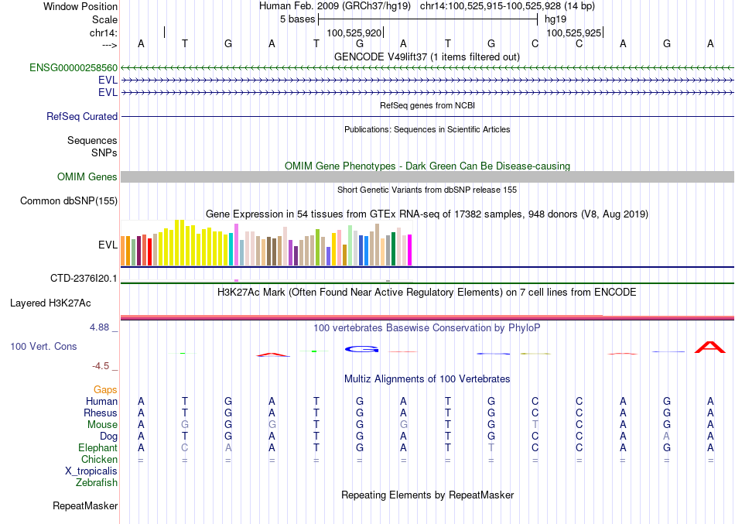Open the OMIM Gene Phenotypes track title
Screen dimensions: 735x524
click(427, 166)
